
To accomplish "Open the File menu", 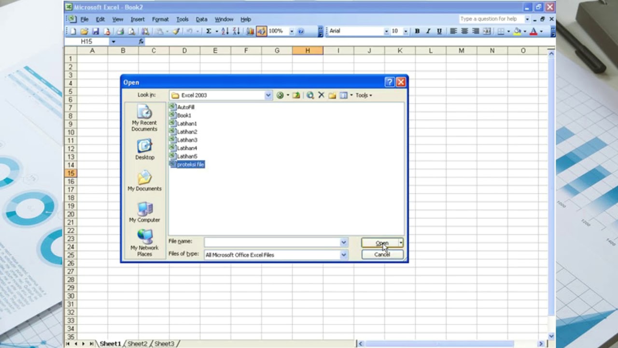I will [84, 19].
